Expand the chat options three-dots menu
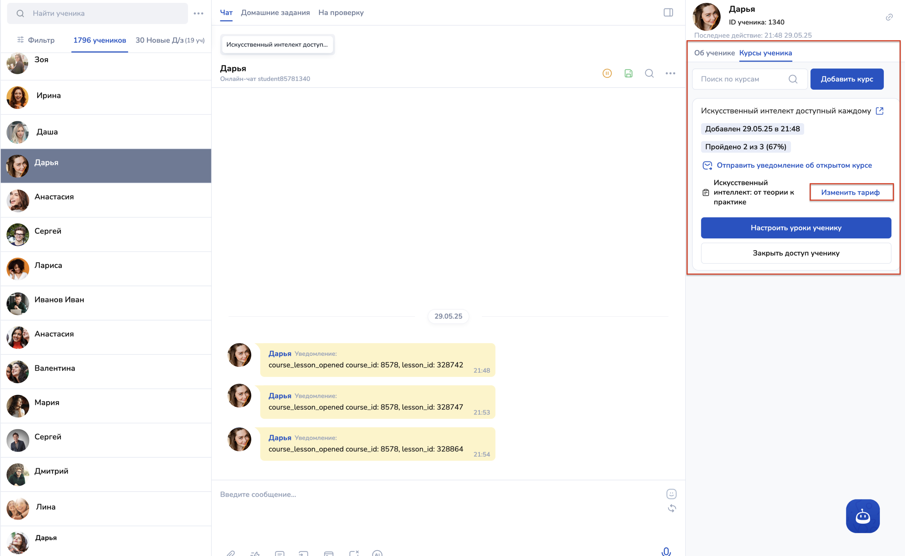 (x=670, y=73)
